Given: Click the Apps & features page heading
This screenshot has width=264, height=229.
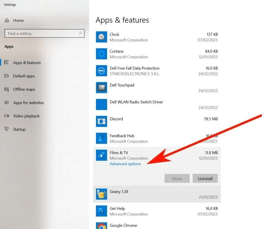Looking at the screenshot, I should (x=122, y=20).
